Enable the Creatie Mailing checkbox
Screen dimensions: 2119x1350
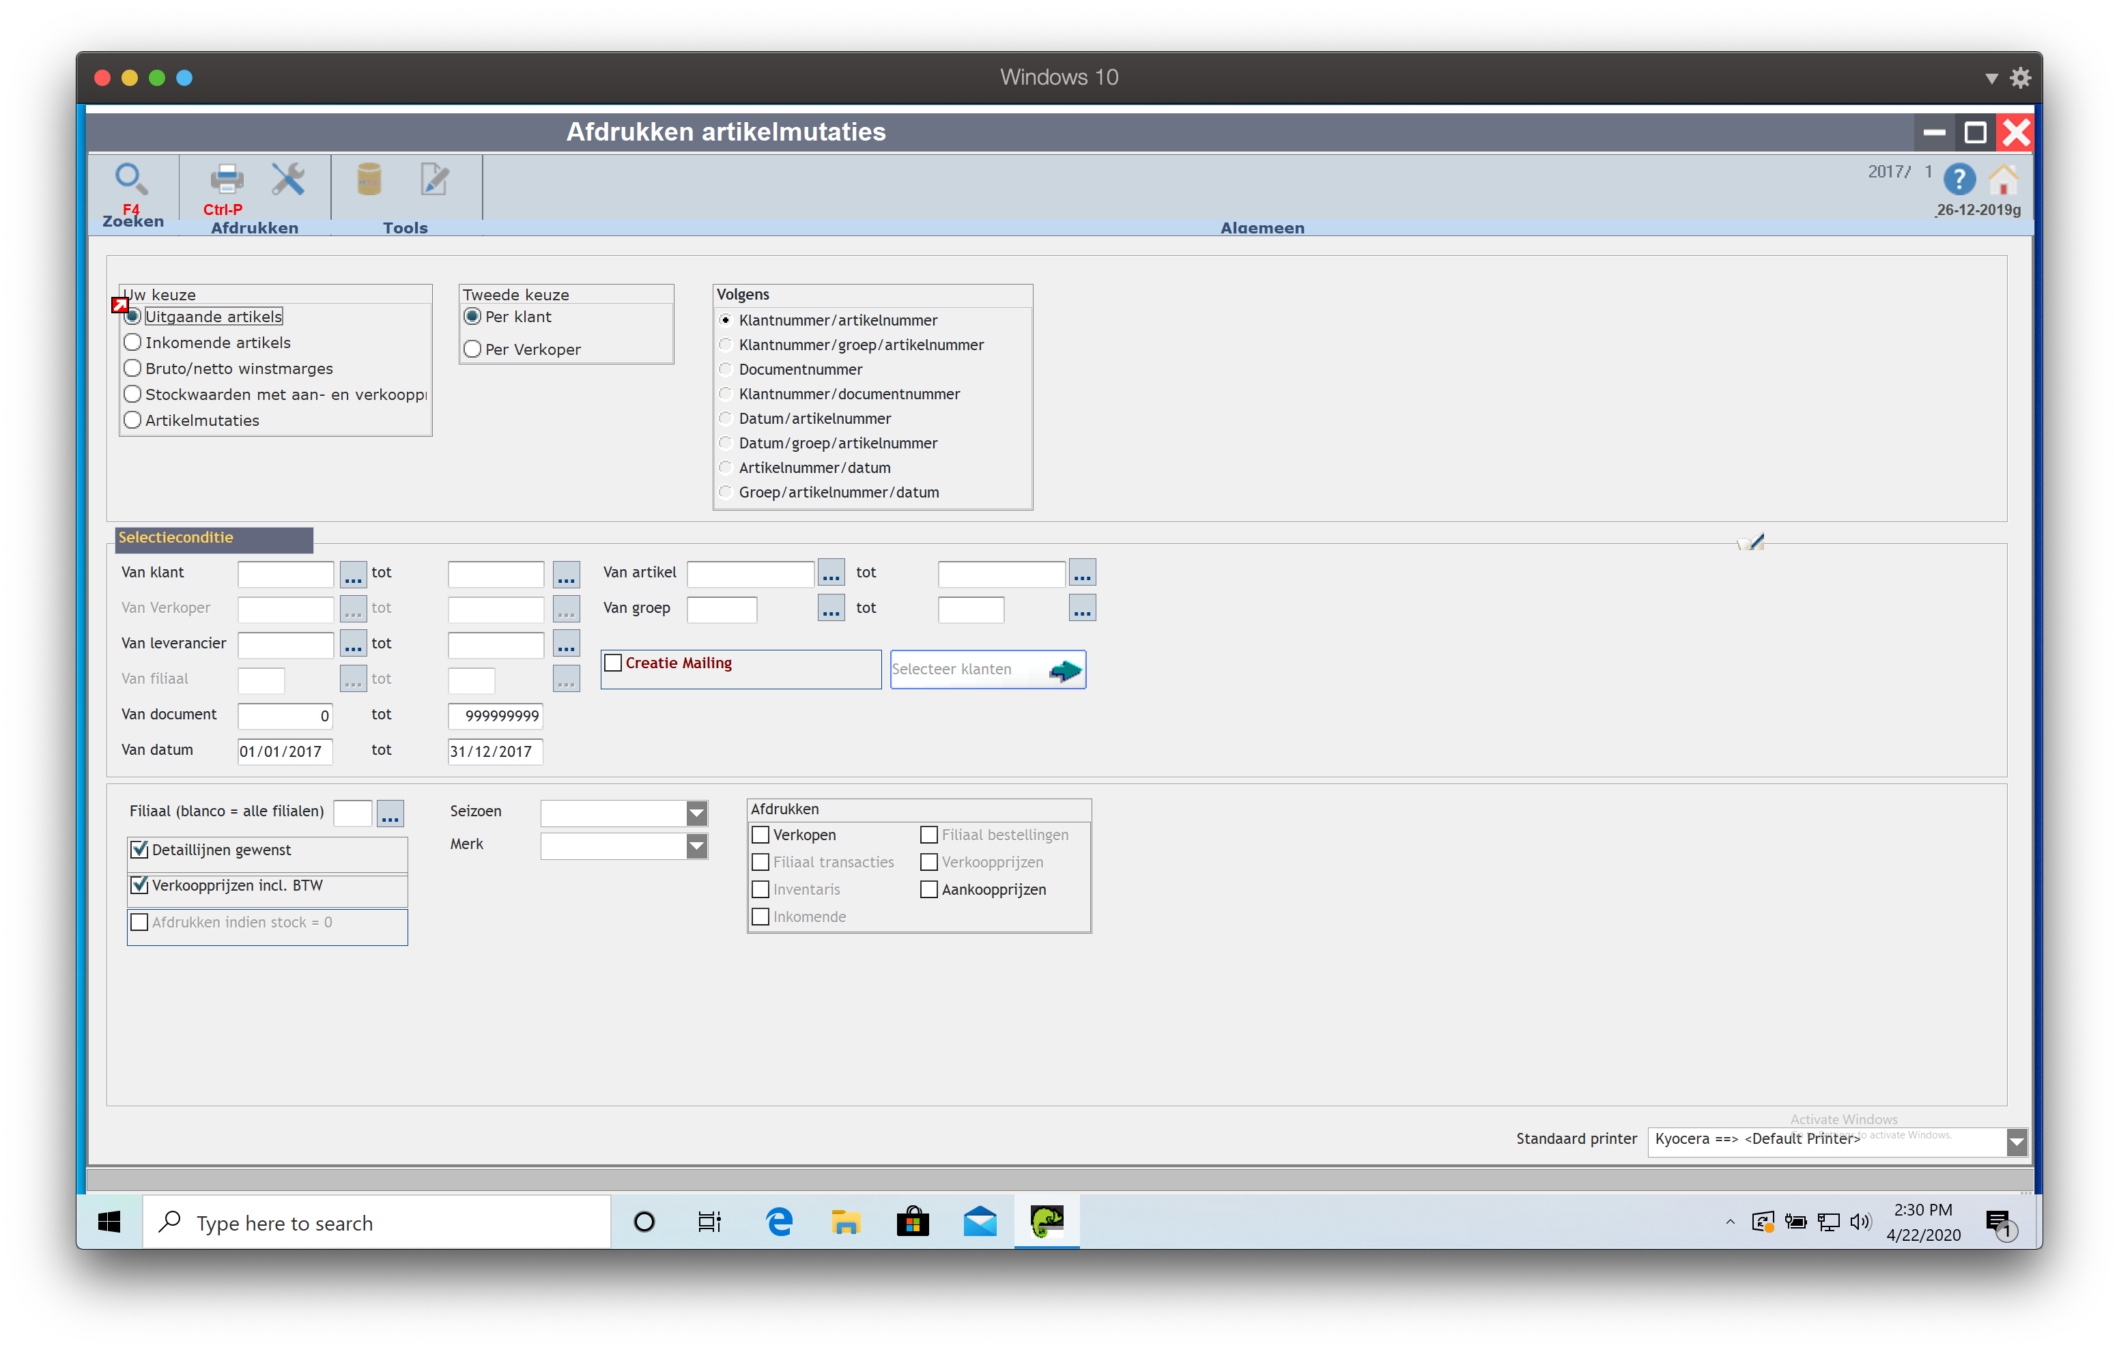point(613,663)
